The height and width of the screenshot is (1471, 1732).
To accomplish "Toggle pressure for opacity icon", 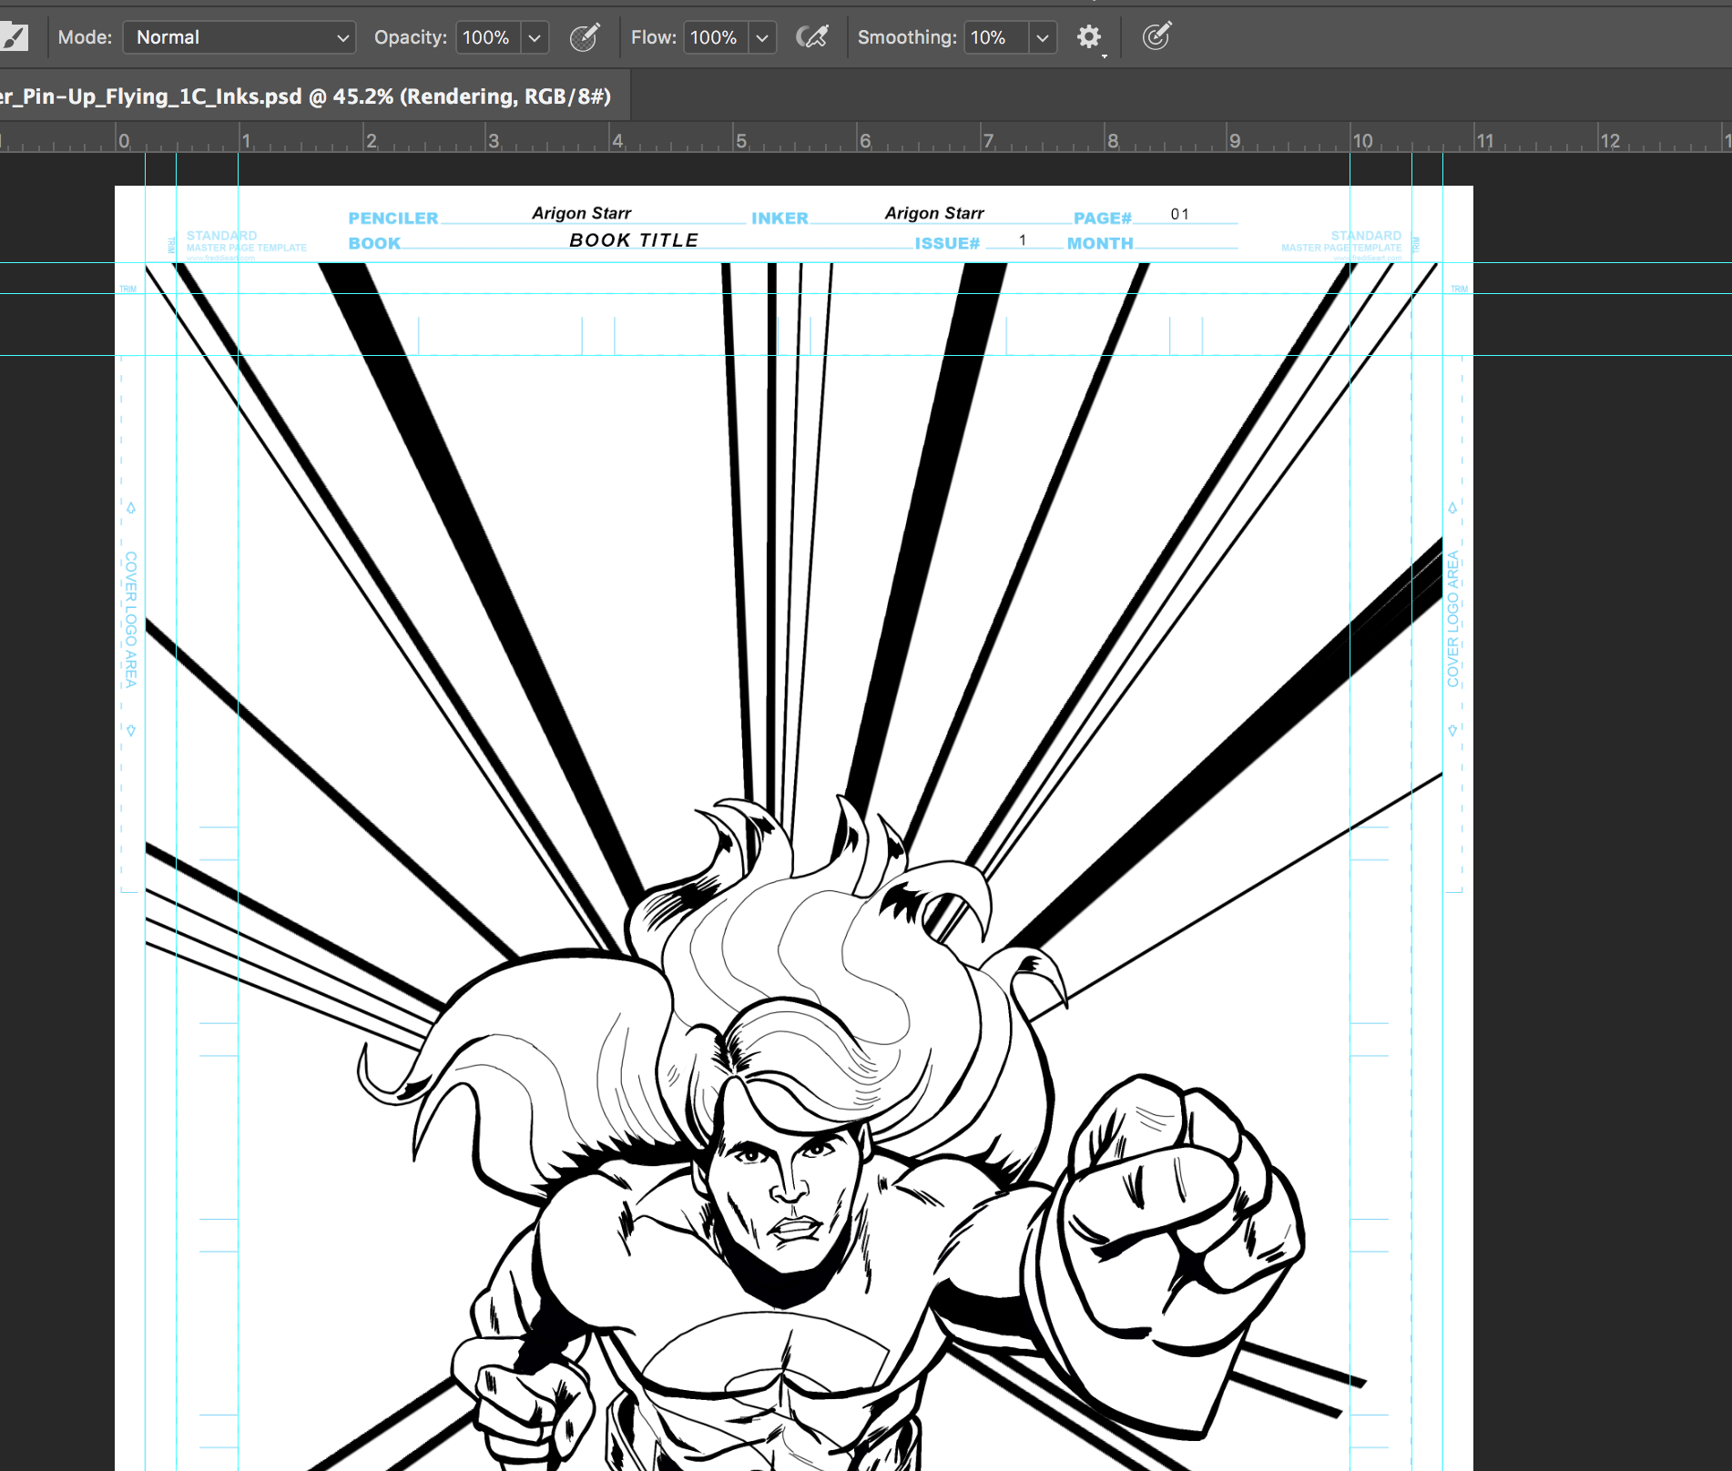I will (585, 37).
